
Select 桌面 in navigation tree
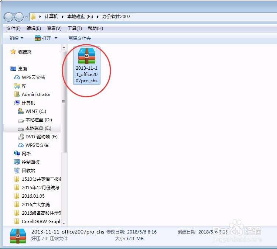tap(23, 69)
